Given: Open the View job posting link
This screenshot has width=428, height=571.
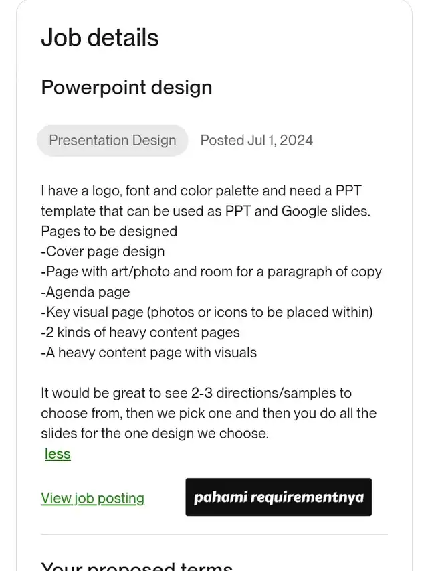Looking at the screenshot, I should point(92,498).
